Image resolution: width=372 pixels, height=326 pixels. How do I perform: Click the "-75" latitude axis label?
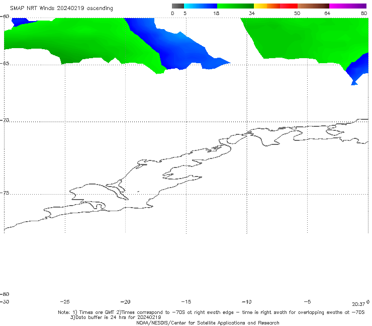5,193
